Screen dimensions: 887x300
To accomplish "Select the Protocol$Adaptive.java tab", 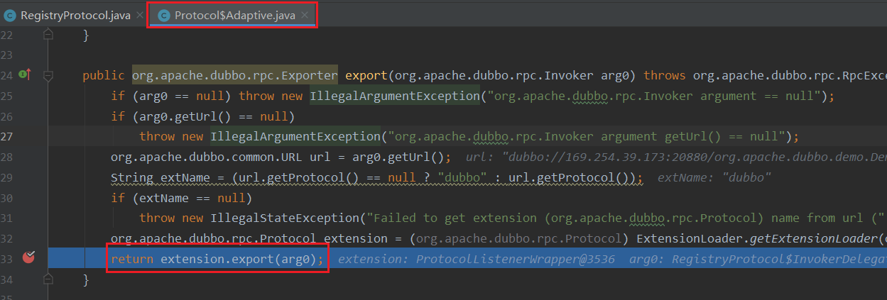I will (x=234, y=15).
